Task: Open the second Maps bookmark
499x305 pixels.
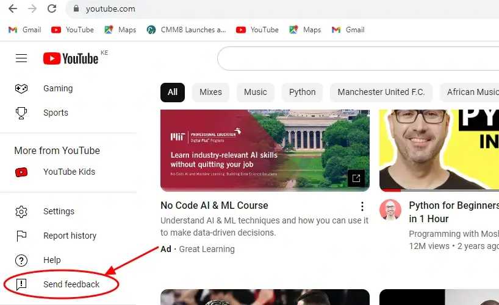Action: [305, 30]
